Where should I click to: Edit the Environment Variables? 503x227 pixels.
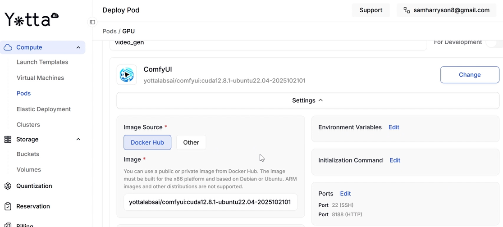point(394,127)
